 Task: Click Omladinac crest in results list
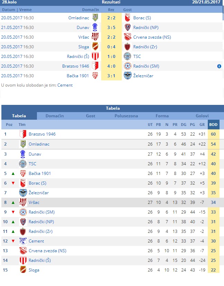[x=95, y=18]
